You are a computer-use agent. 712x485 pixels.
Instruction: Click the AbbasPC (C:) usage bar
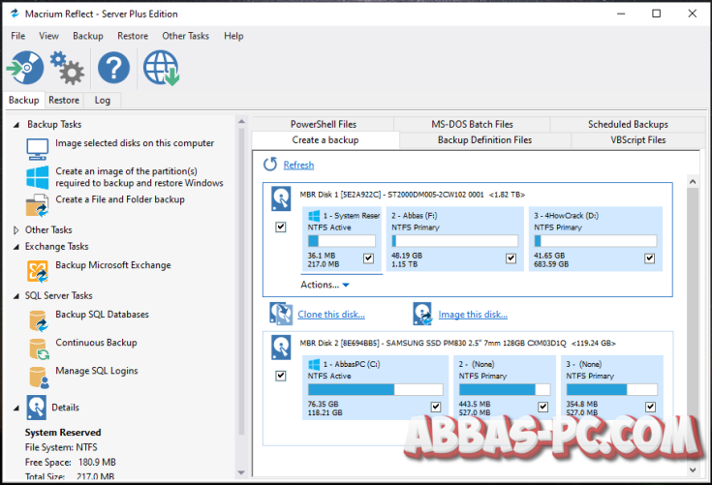click(x=375, y=390)
